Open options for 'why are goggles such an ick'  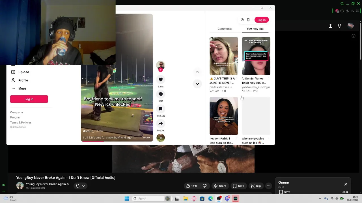(269, 138)
